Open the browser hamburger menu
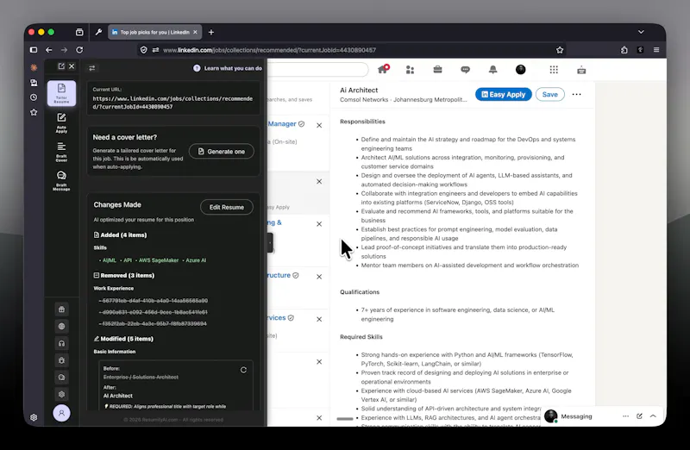 (656, 50)
